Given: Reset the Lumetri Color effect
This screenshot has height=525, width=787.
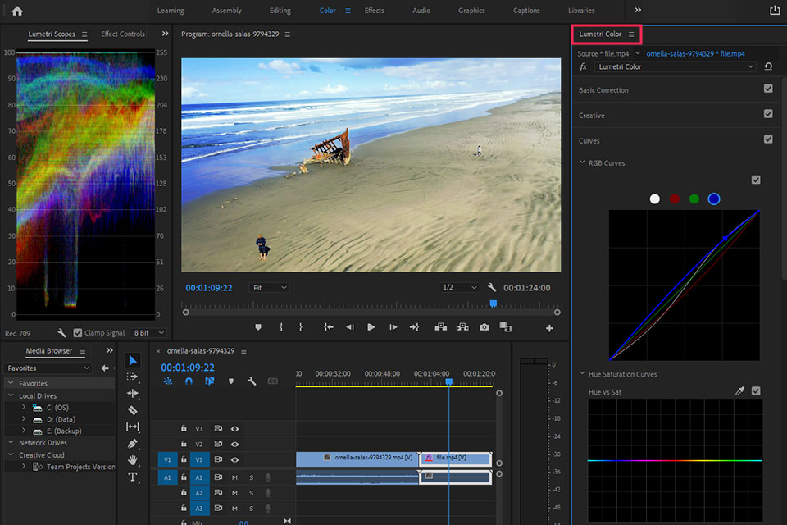Looking at the screenshot, I should [768, 66].
